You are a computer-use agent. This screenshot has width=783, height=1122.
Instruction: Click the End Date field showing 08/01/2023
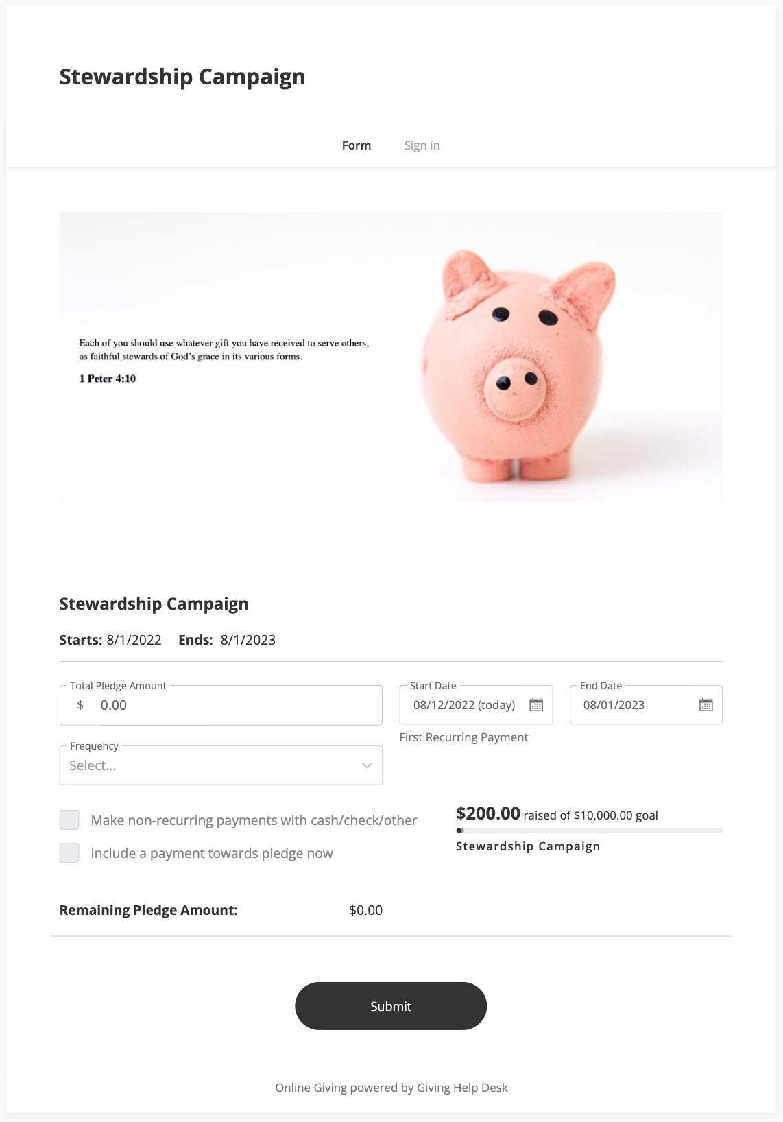click(x=631, y=705)
